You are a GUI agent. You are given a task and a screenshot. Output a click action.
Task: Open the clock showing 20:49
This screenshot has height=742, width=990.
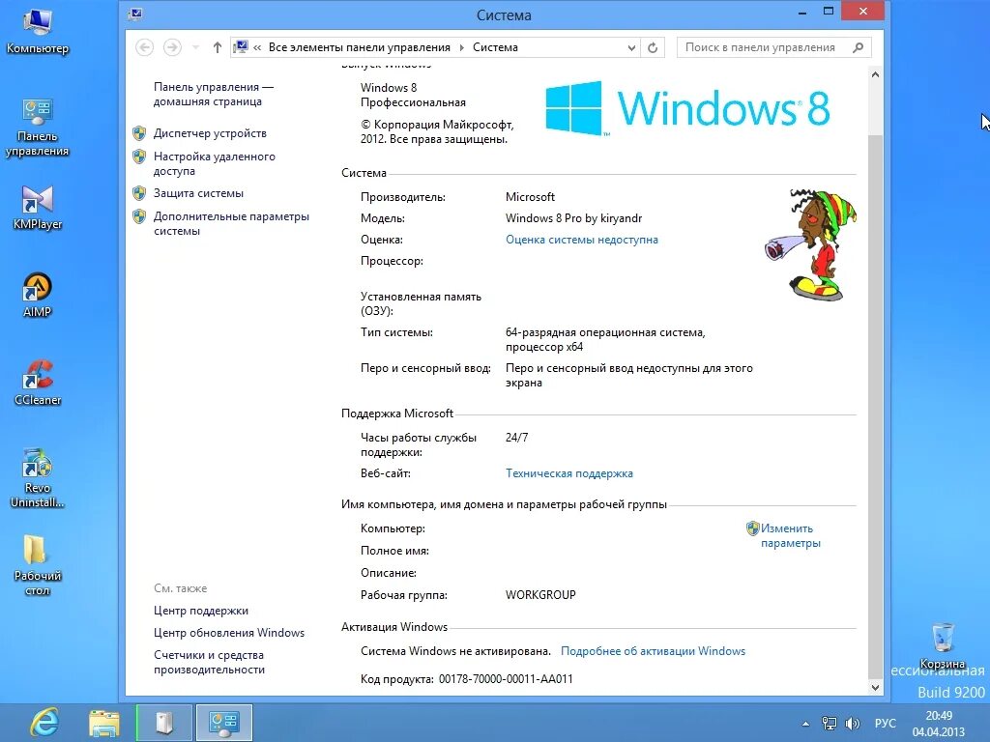point(938,724)
